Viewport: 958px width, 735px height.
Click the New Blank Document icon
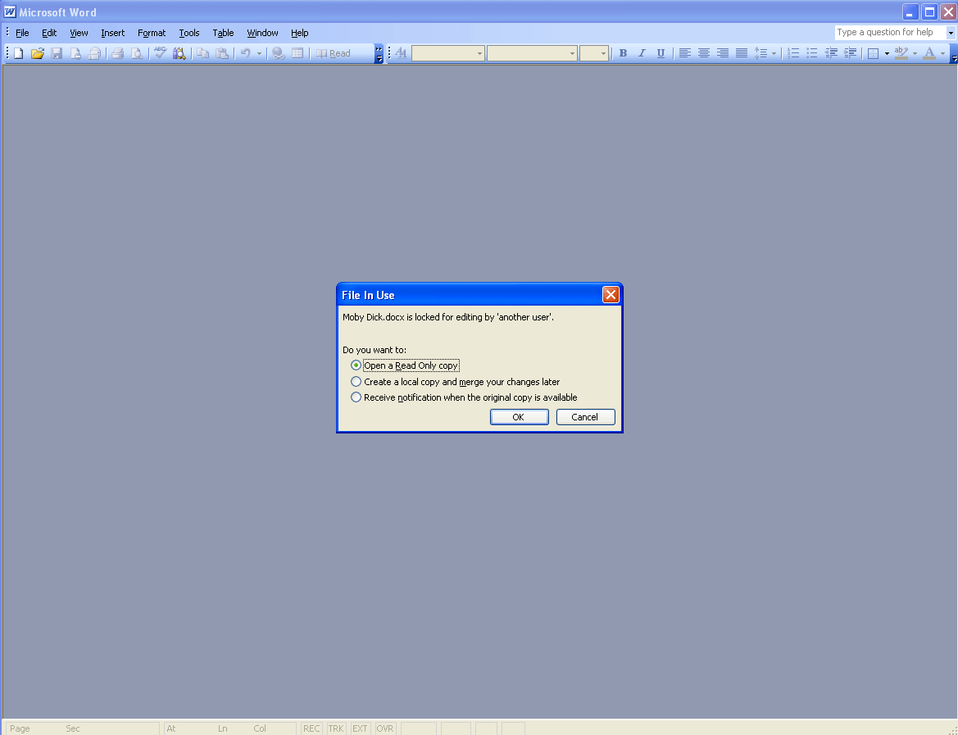coord(19,53)
